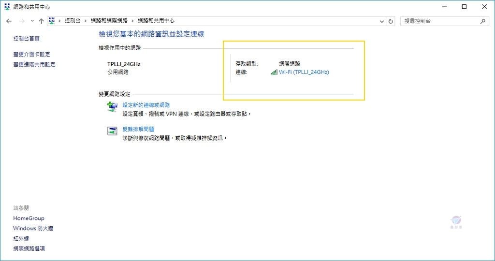The width and height of the screenshot is (495, 261).
Task: Open the Wi-Fi (TPLLJ_24GHz) connection link
Action: (x=304, y=72)
